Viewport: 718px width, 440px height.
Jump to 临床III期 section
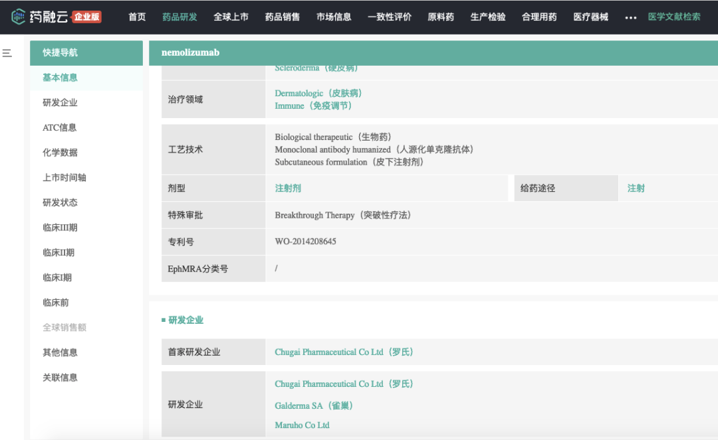point(60,228)
